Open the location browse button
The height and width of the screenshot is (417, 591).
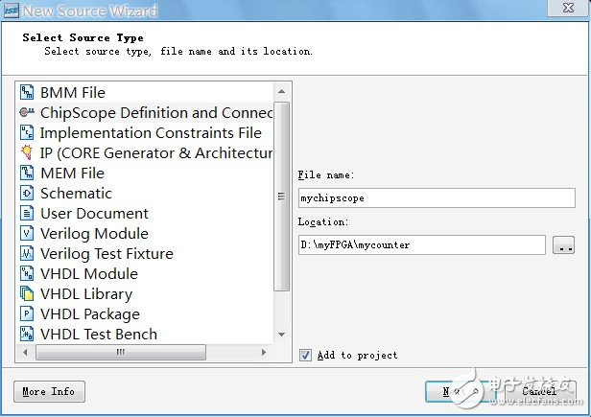(564, 244)
